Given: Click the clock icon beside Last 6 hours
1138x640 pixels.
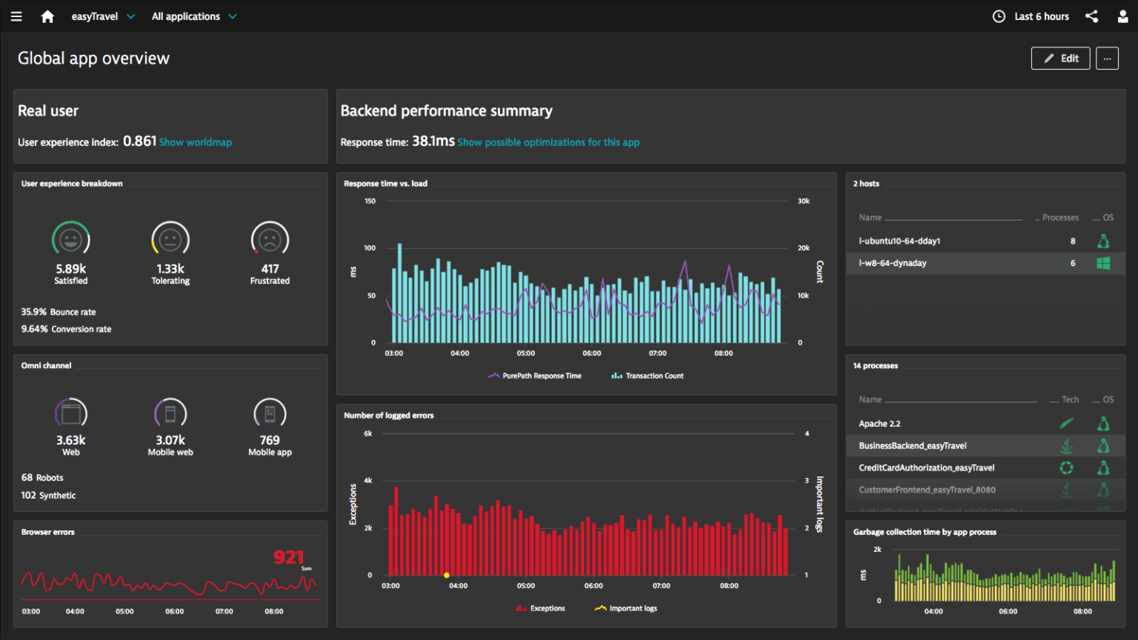Looking at the screenshot, I should tap(999, 16).
